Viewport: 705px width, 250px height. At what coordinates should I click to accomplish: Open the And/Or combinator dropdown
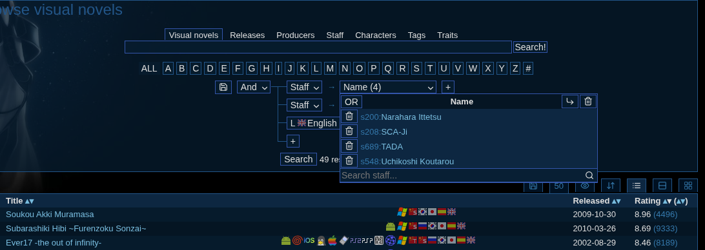click(x=254, y=87)
